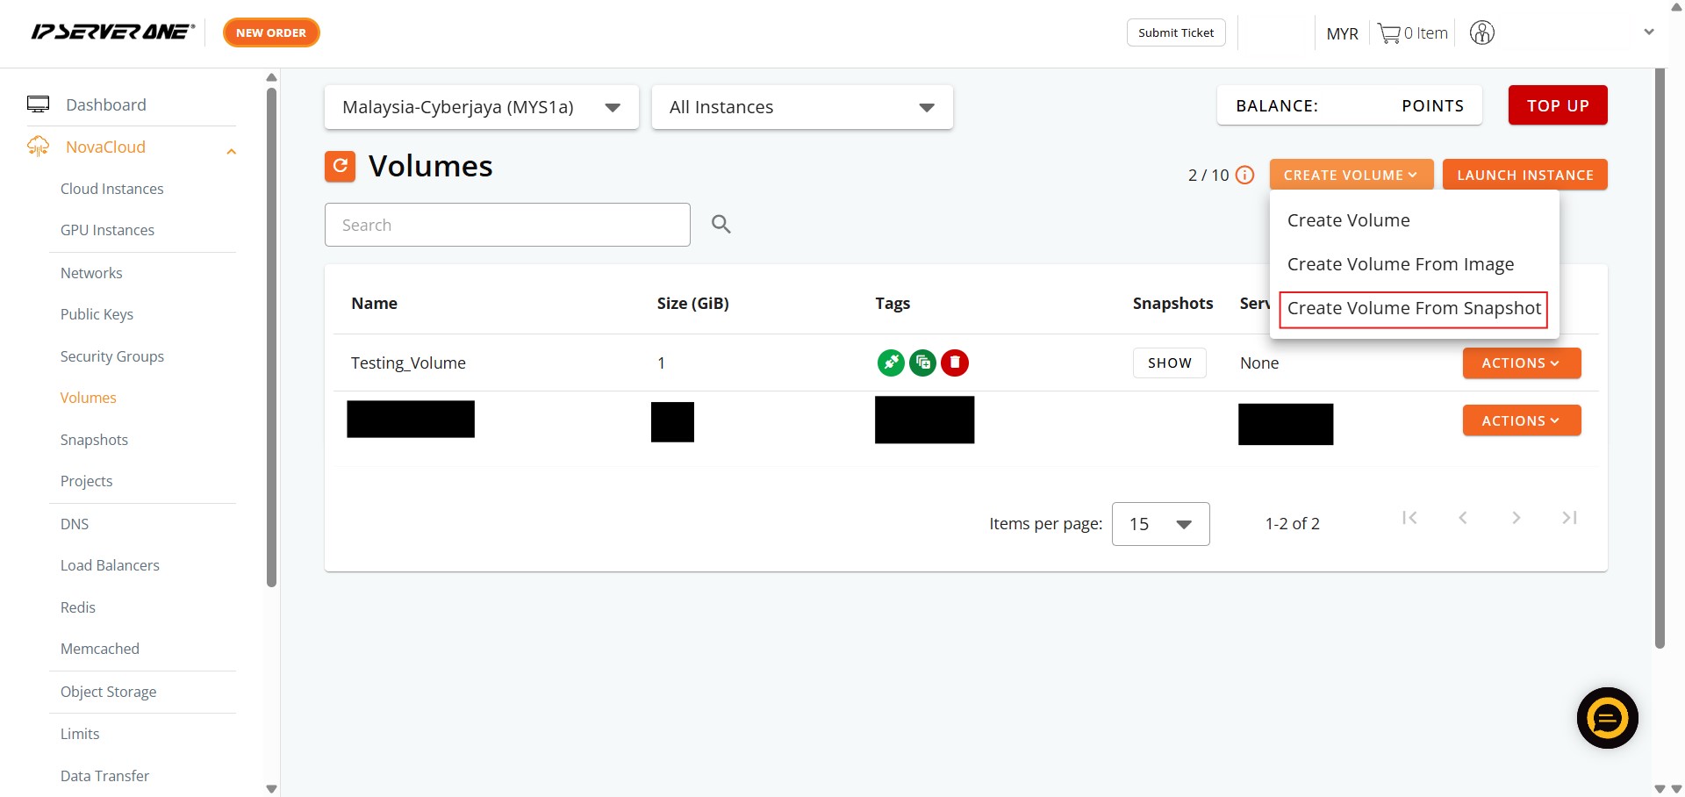Open the shopping cart icon

[1388, 33]
